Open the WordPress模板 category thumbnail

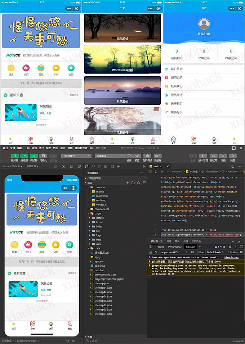(122, 59)
